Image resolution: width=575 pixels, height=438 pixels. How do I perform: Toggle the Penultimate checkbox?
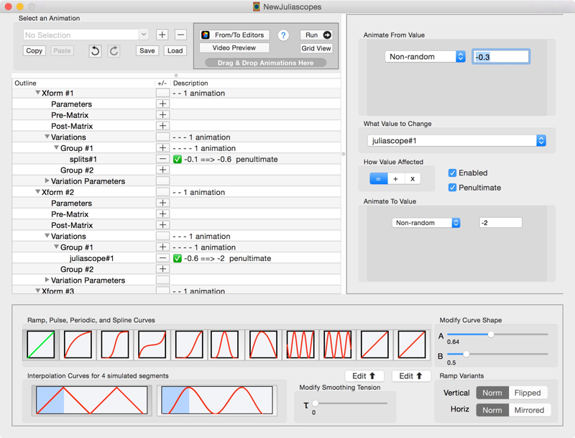[453, 188]
